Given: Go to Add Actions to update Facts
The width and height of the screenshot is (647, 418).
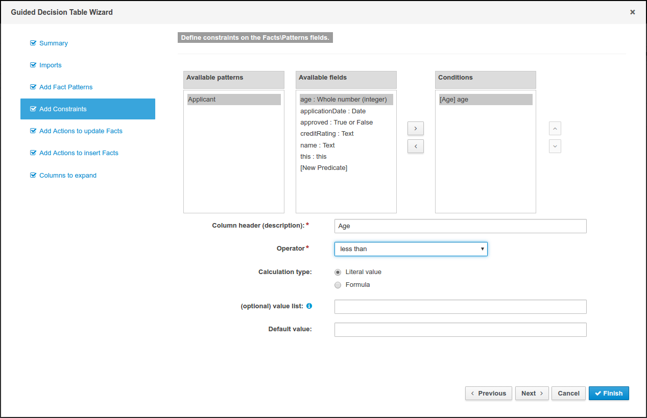Looking at the screenshot, I should 81,131.
